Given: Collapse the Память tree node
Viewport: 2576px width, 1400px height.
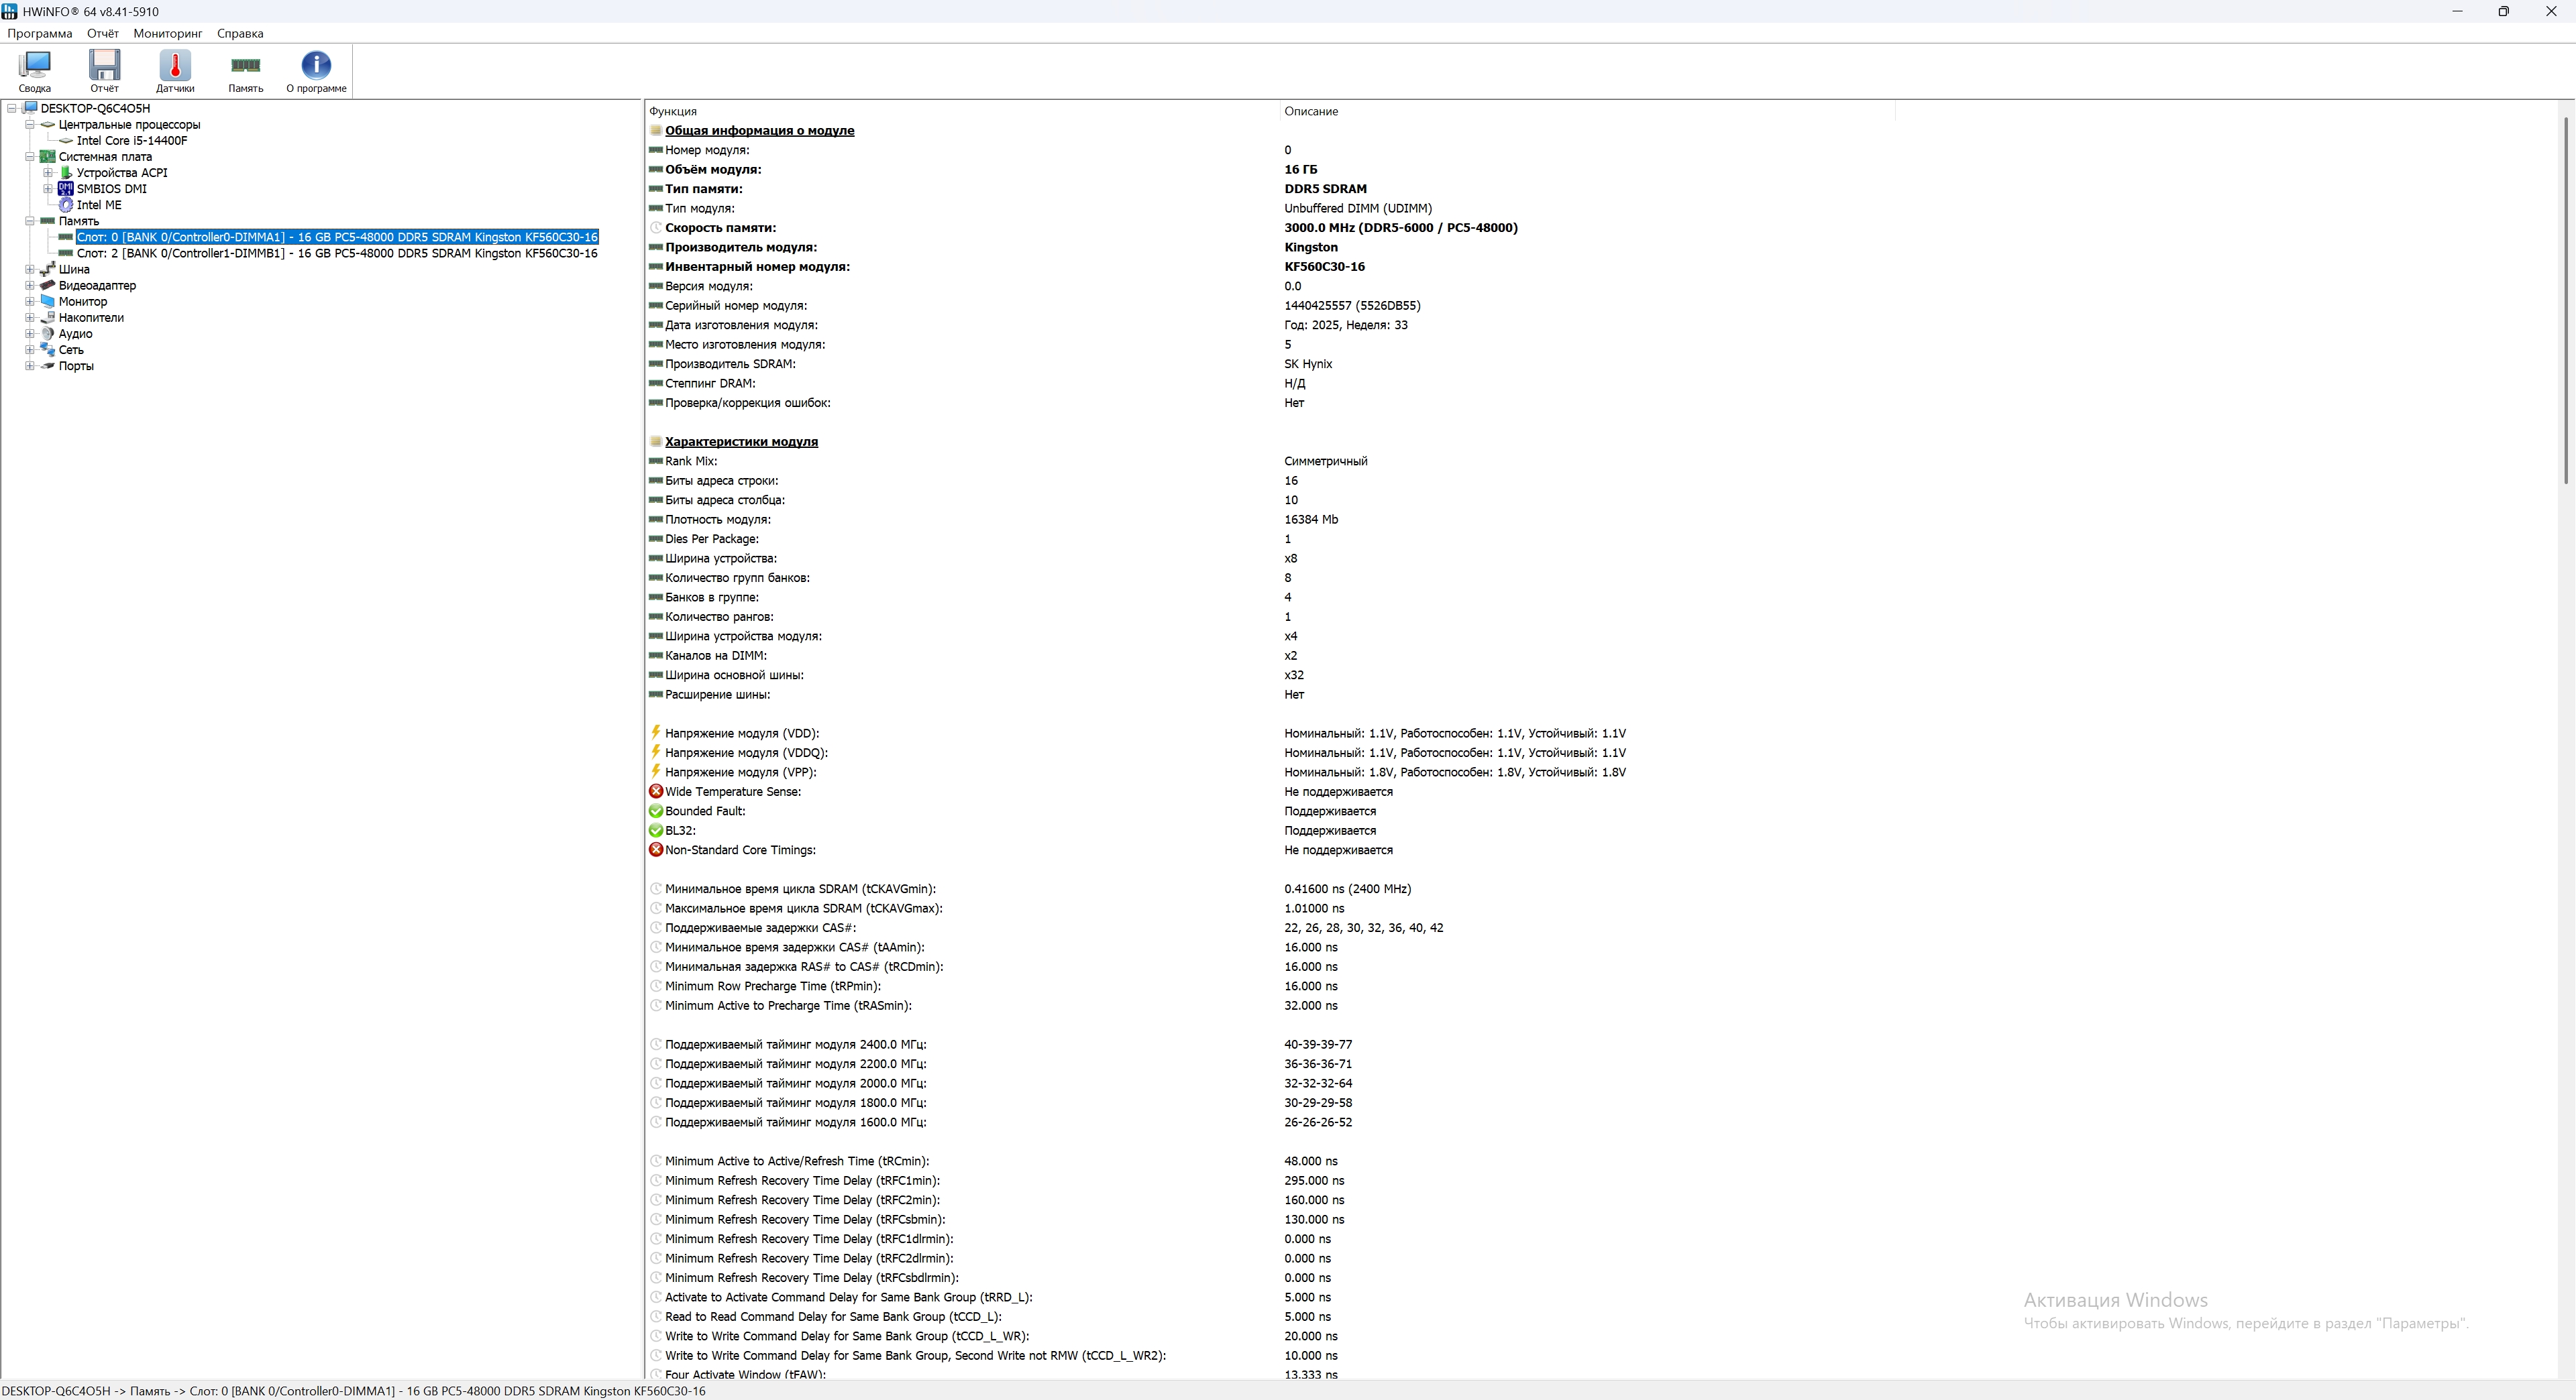Looking at the screenshot, I should tap(30, 221).
